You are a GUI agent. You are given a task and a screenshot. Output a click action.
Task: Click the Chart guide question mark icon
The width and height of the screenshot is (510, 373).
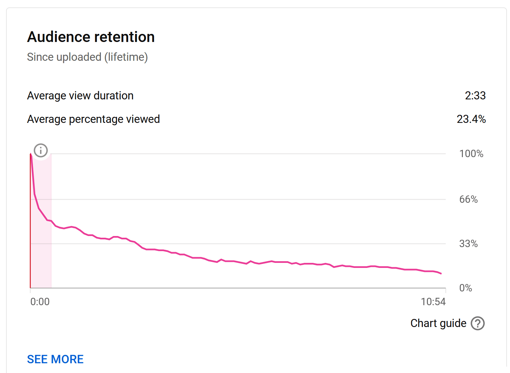477,323
